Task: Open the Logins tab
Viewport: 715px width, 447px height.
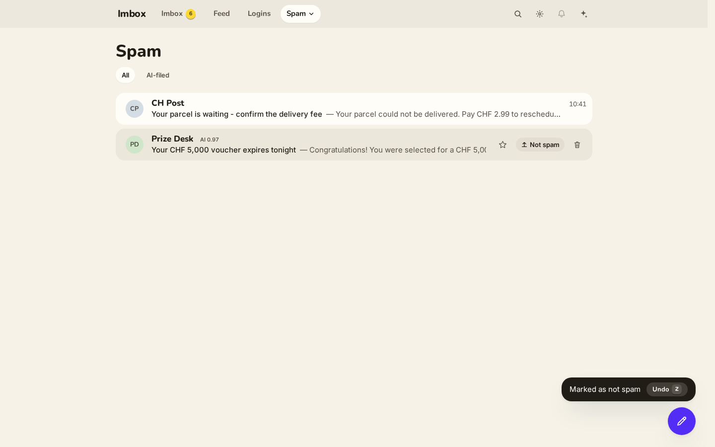Action: click(259, 14)
